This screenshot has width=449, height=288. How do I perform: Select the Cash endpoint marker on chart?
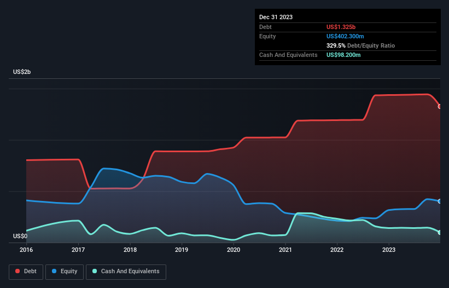[x=440, y=232]
